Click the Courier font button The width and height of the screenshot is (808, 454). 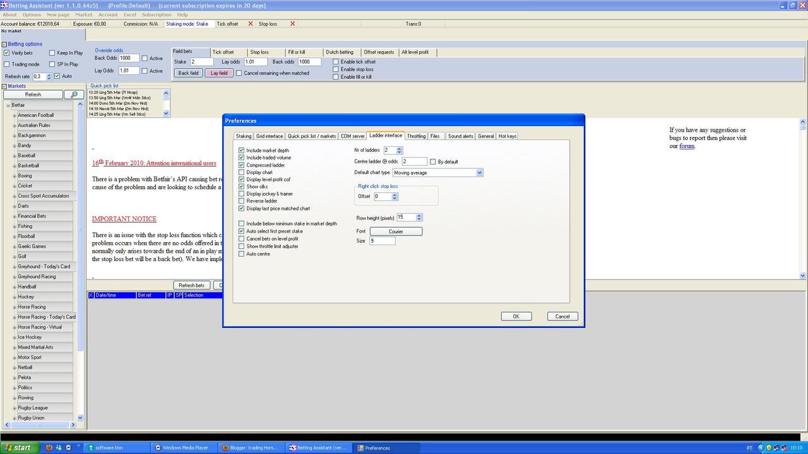coord(396,231)
